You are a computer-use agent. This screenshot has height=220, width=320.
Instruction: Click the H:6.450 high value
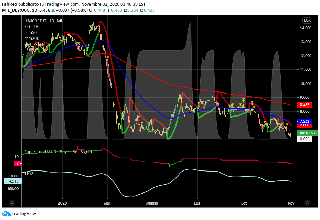click(x=114, y=10)
